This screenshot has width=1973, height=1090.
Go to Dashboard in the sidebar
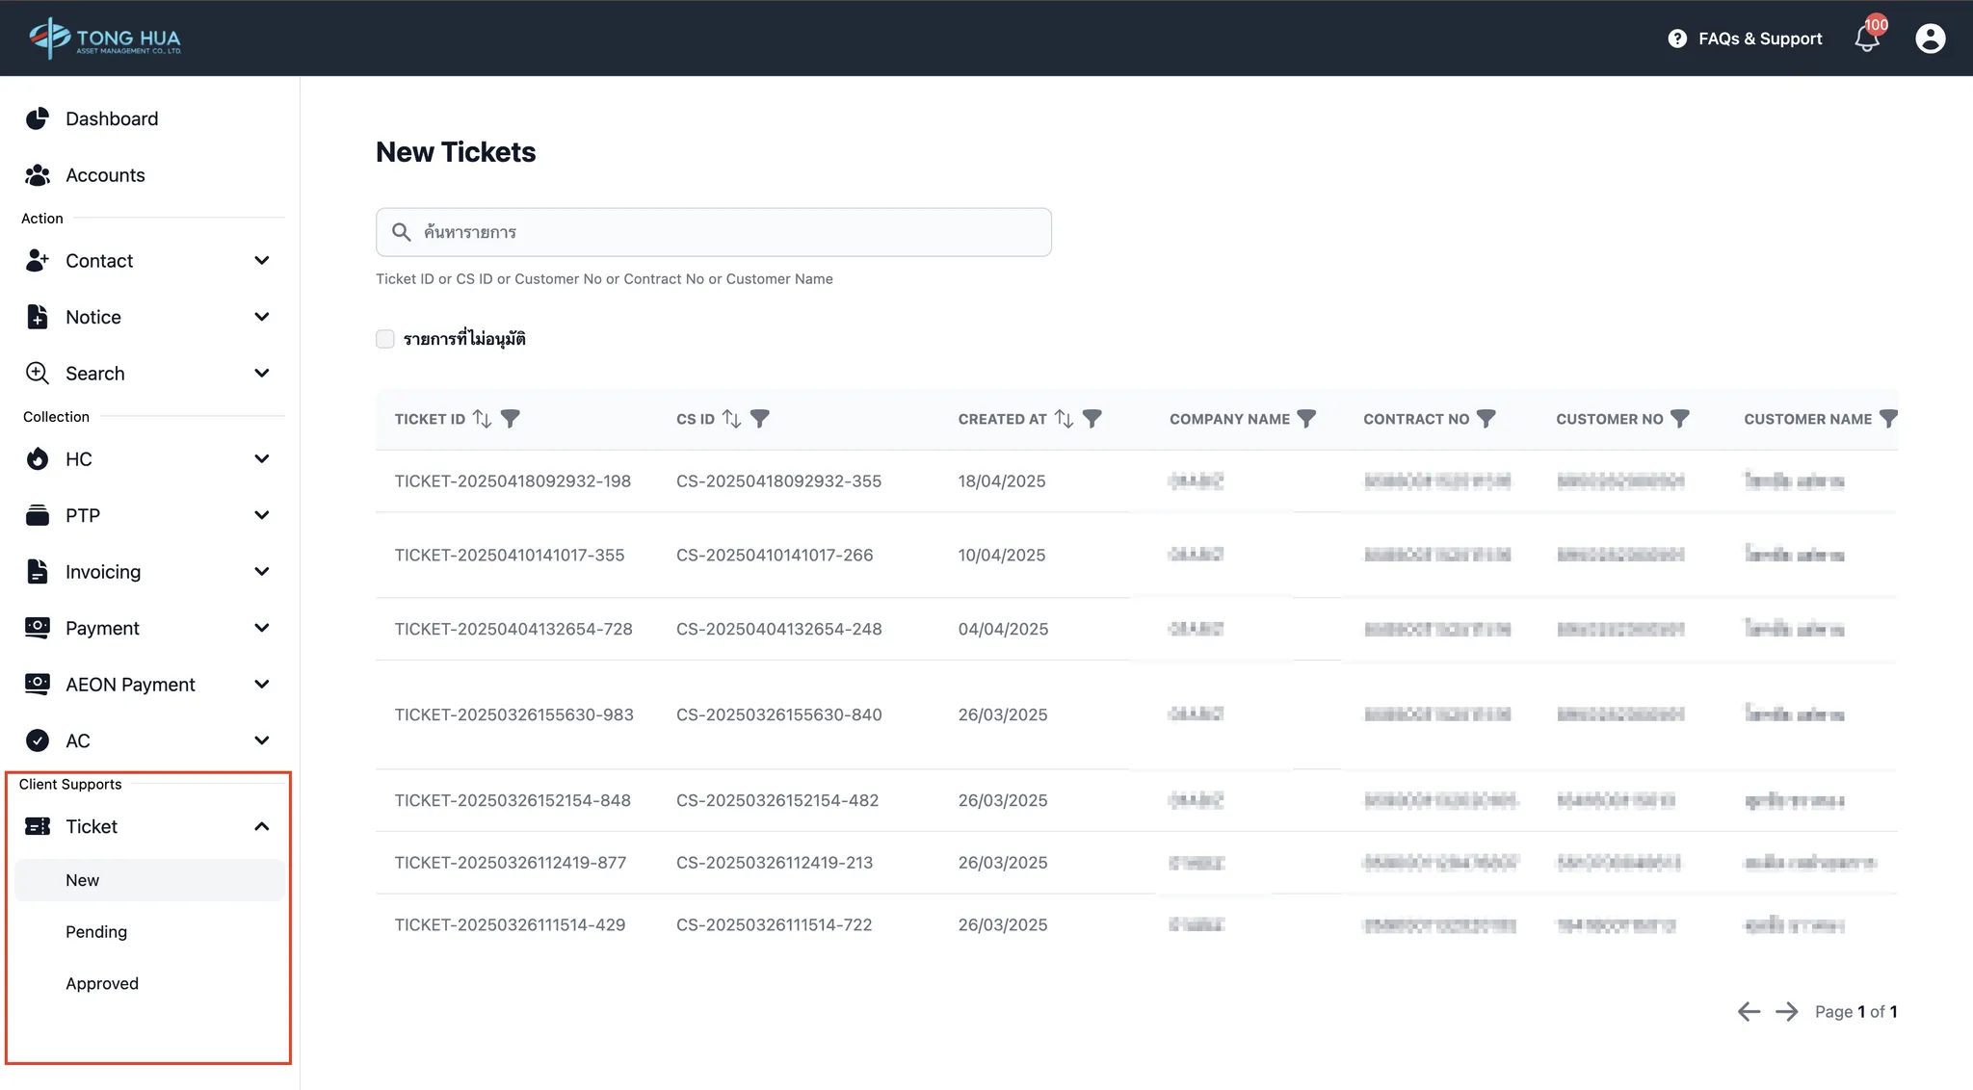pos(112,118)
